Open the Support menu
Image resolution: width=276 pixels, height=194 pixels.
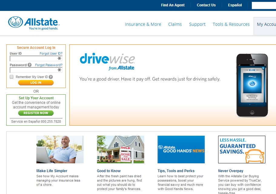(x=197, y=24)
